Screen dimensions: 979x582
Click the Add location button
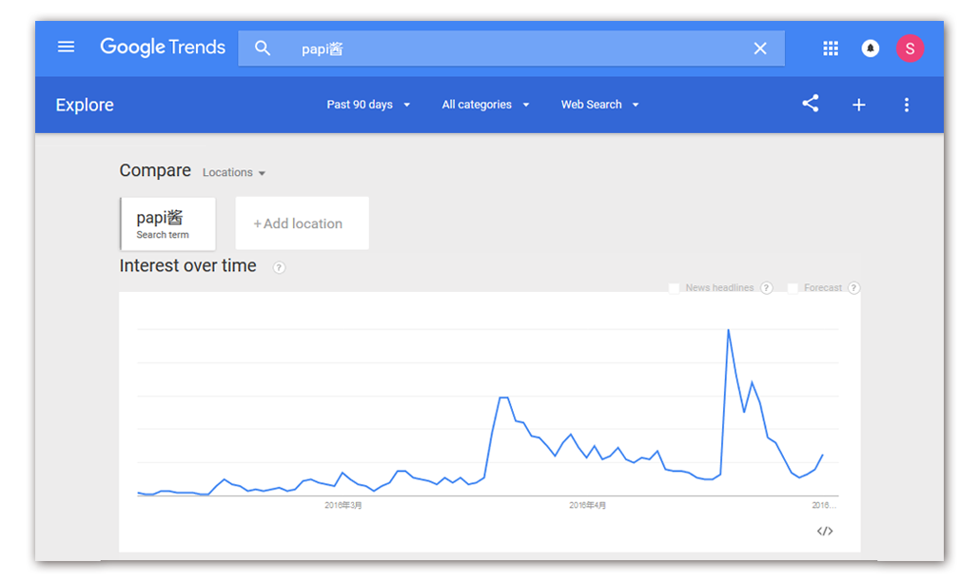point(302,223)
